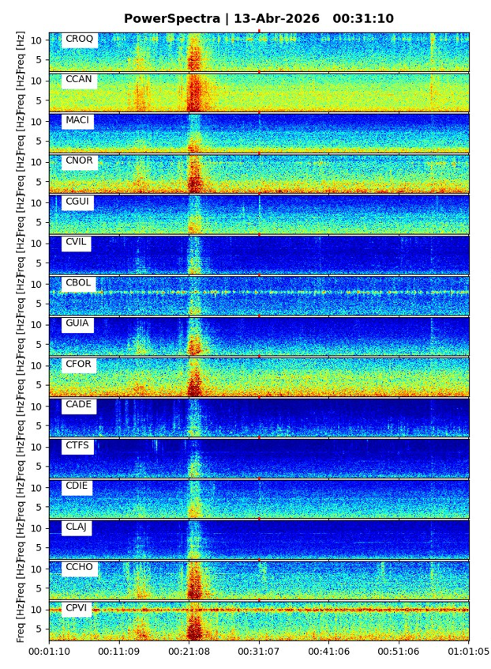Select the CADE spectrogram label
491x669 pixels.
click(x=78, y=405)
